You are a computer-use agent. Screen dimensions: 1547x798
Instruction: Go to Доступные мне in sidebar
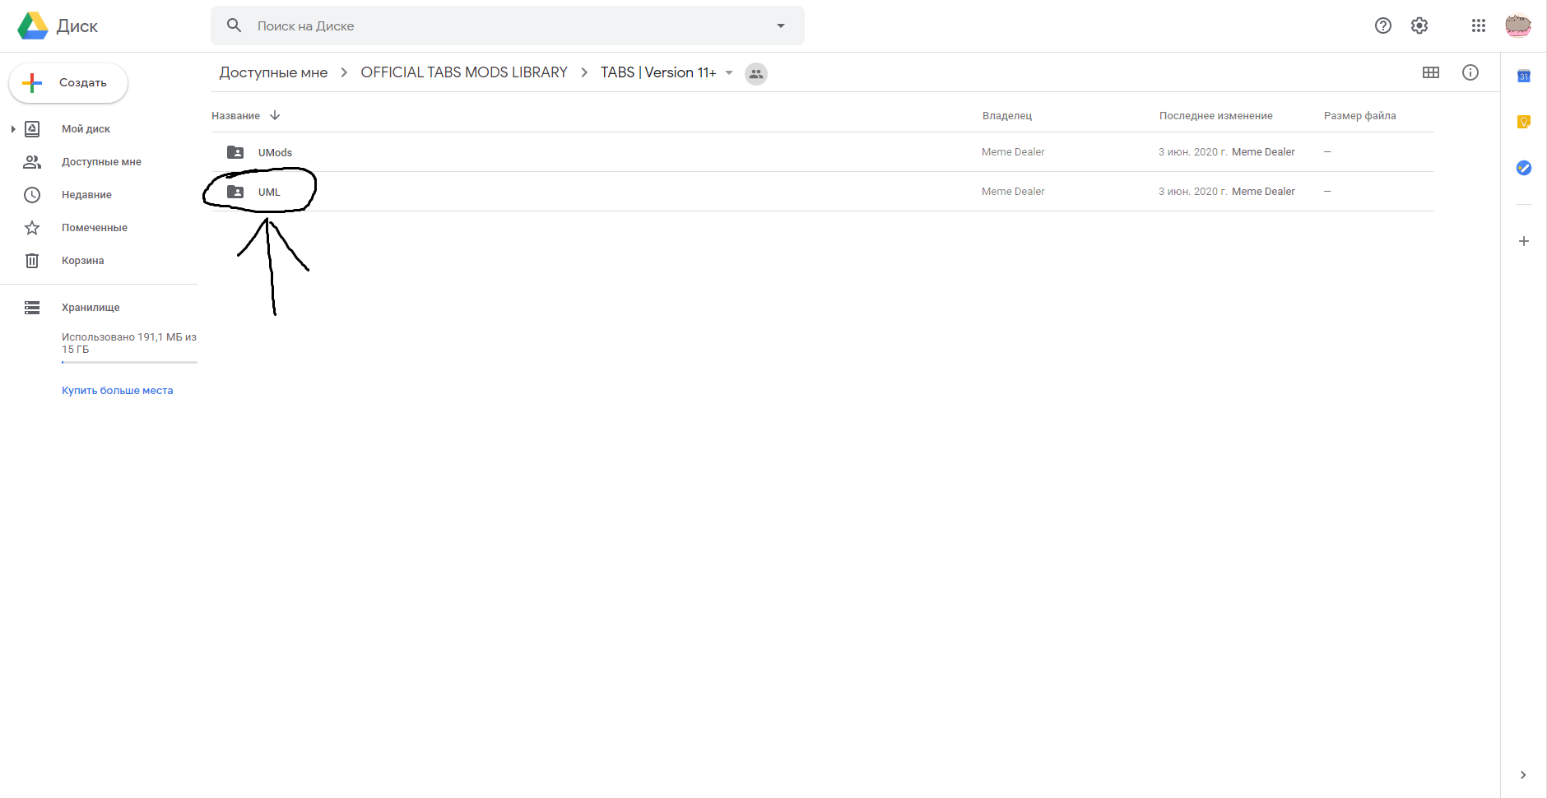click(101, 162)
